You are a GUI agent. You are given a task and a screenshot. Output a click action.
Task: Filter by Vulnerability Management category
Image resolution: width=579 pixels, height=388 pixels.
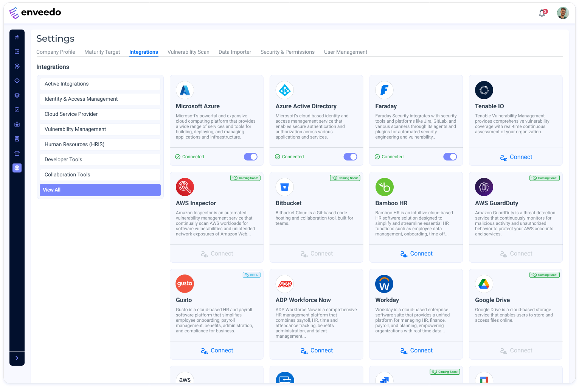point(100,129)
